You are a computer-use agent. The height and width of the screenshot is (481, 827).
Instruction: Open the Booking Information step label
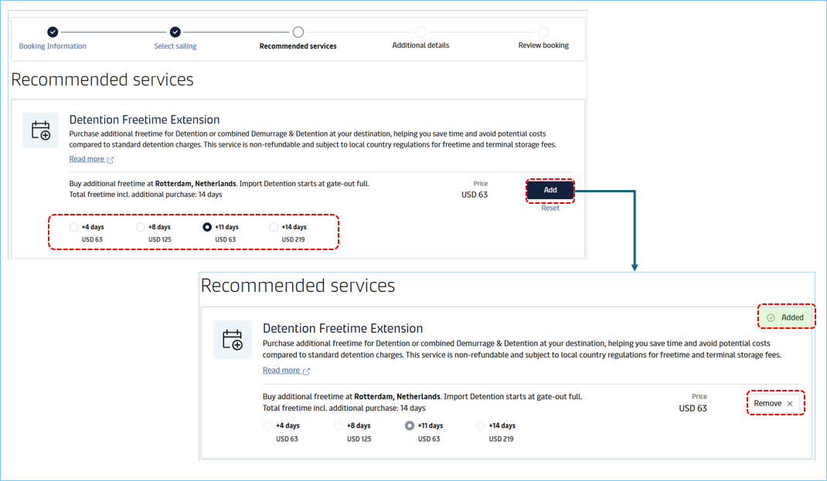(x=53, y=46)
